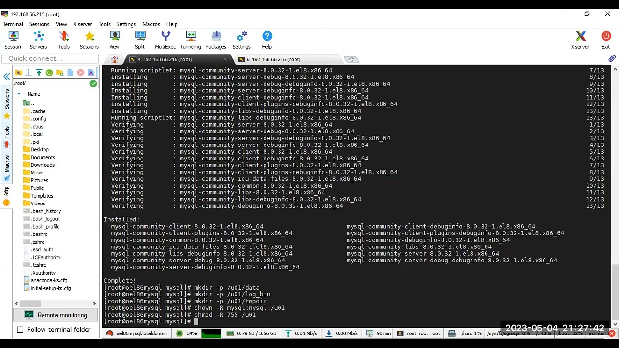Image resolution: width=619 pixels, height=348 pixels.
Task: Create a new folder in SFTP browser
Action: tap(59, 72)
